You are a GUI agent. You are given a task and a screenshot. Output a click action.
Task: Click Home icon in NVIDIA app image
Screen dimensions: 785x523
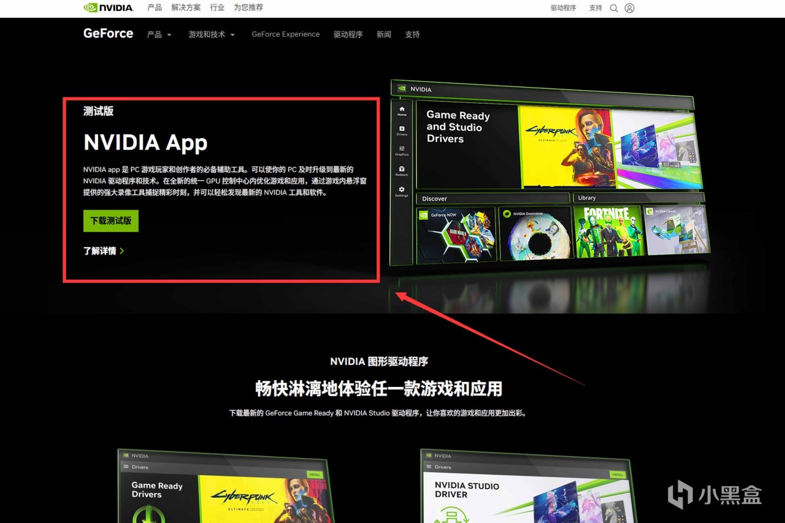[402, 111]
